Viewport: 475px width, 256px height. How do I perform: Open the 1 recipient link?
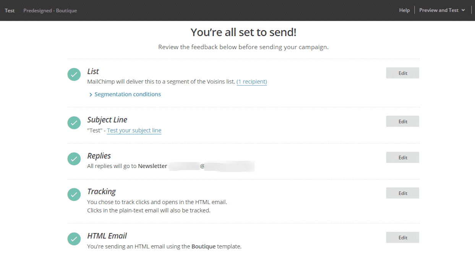pyautogui.click(x=251, y=82)
